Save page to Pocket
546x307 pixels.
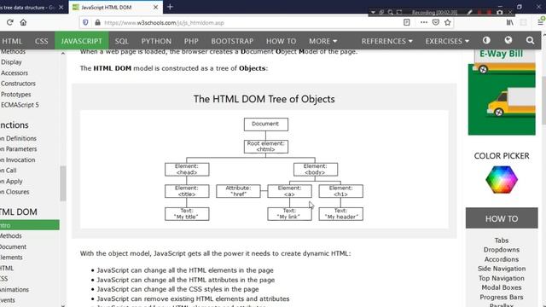click(x=436, y=23)
